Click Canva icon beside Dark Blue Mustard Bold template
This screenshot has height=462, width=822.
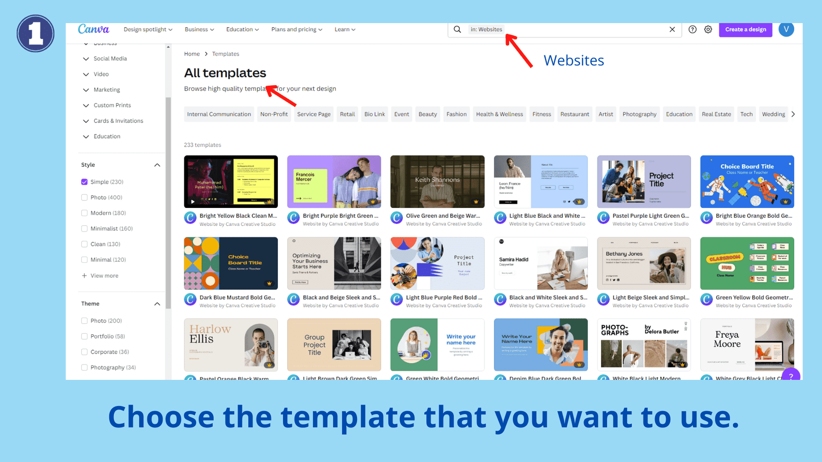pos(190,300)
